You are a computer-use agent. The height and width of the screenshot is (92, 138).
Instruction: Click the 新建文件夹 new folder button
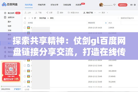tap(73, 13)
